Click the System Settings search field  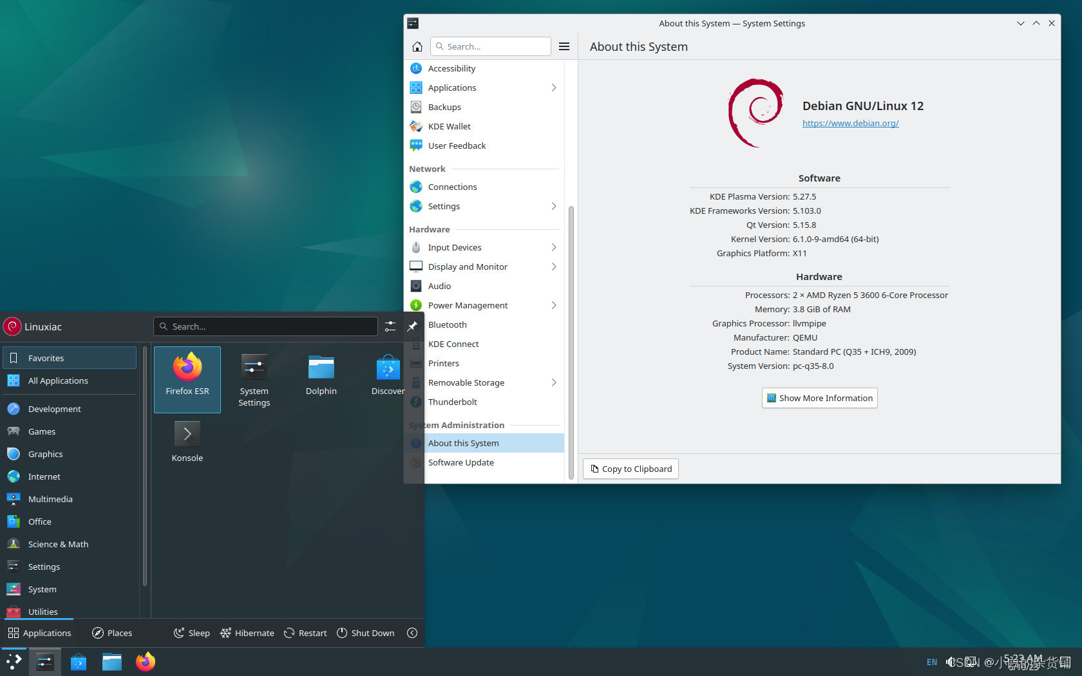point(491,46)
